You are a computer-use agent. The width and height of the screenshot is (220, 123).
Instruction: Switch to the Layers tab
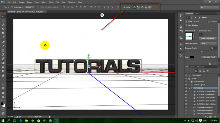[192, 67]
